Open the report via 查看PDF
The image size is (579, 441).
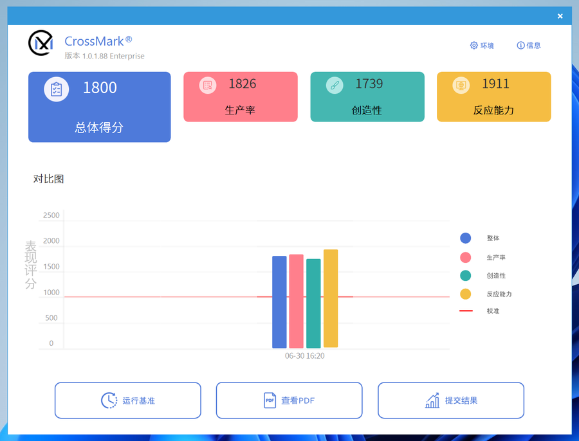point(289,401)
